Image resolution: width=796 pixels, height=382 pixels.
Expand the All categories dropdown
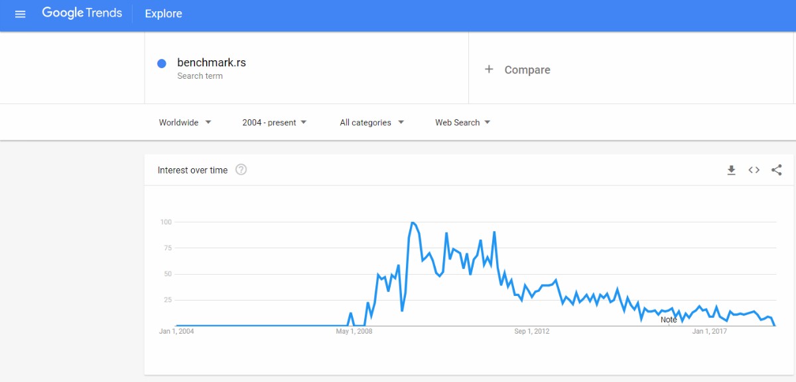[x=371, y=122]
